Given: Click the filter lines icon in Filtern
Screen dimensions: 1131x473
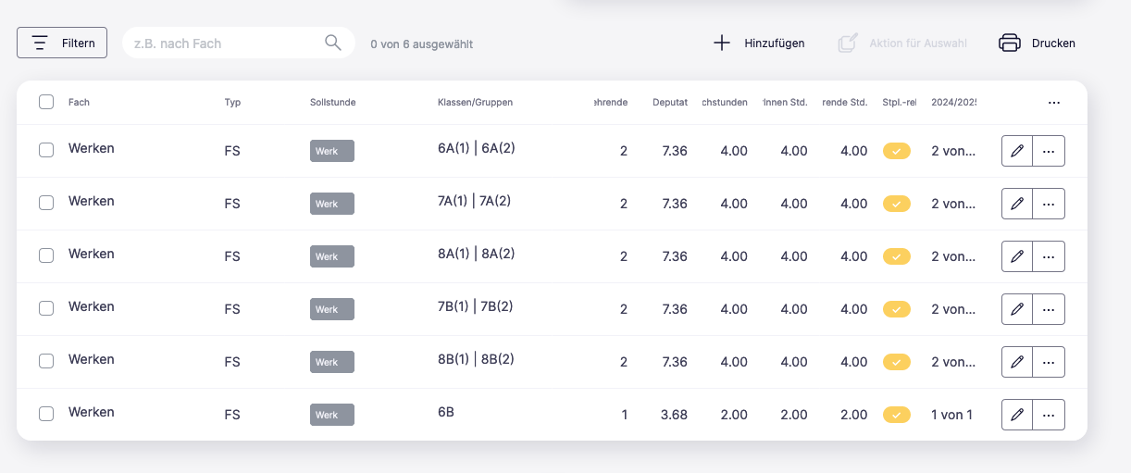Looking at the screenshot, I should (x=40, y=43).
